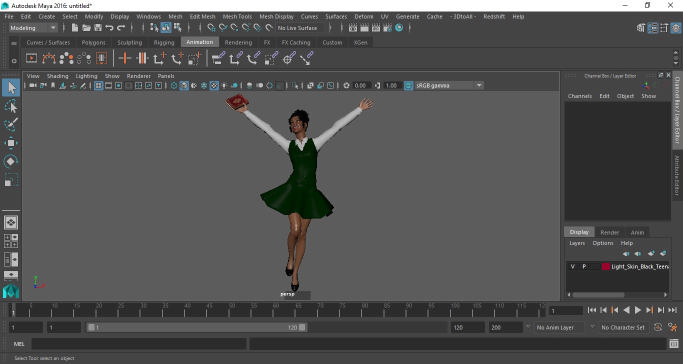Toggle the color management ON button
Image resolution: width=683 pixels, height=364 pixels.
pyautogui.click(x=408, y=85)
